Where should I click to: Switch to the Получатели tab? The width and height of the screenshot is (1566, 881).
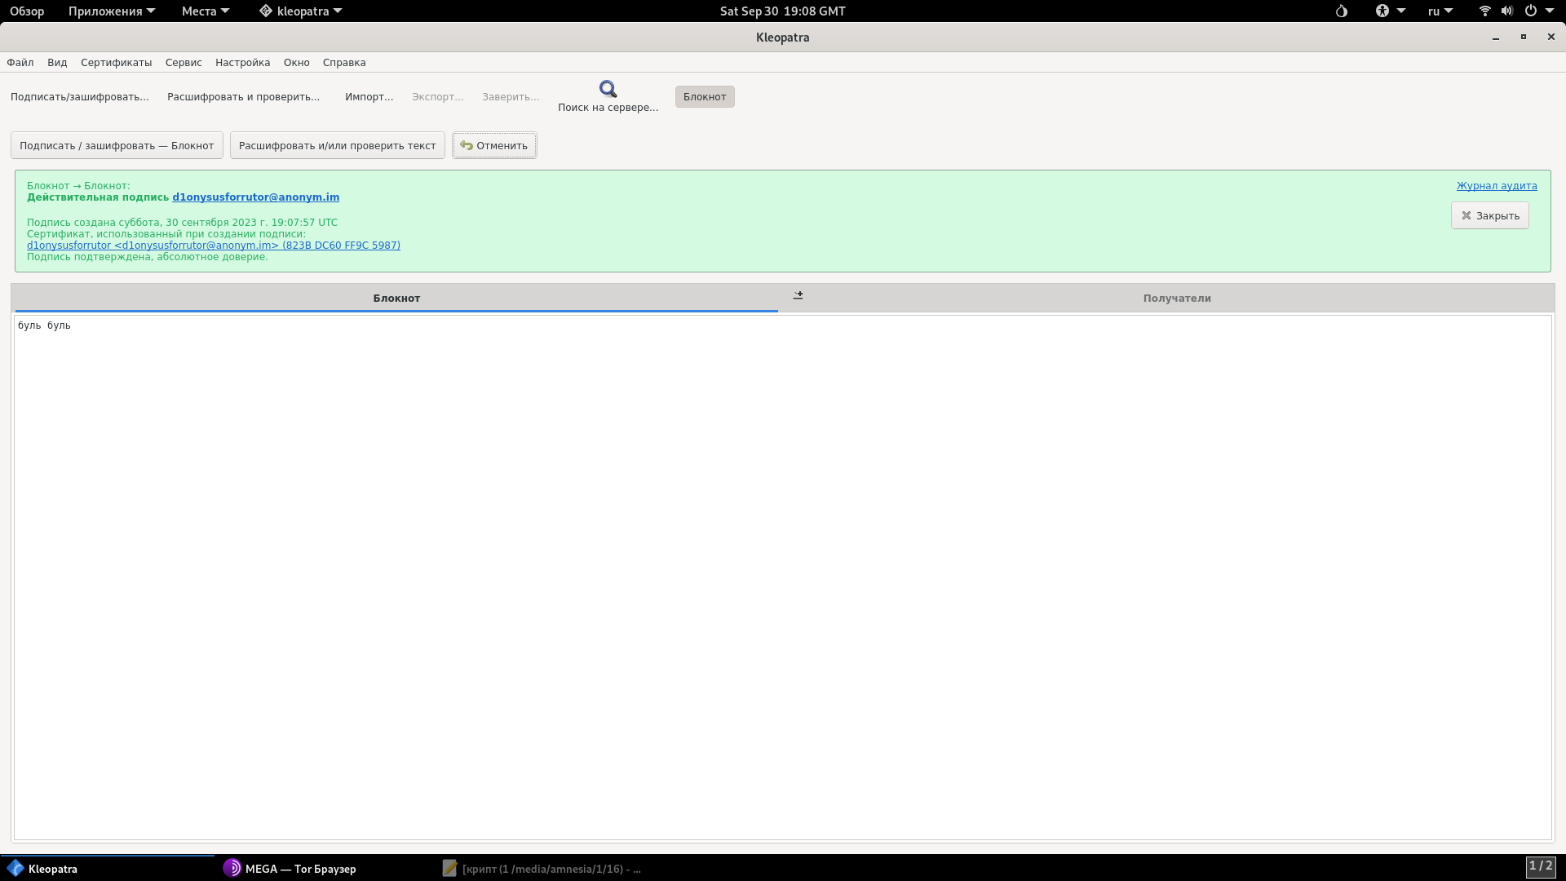click(x=1176, y=298)
